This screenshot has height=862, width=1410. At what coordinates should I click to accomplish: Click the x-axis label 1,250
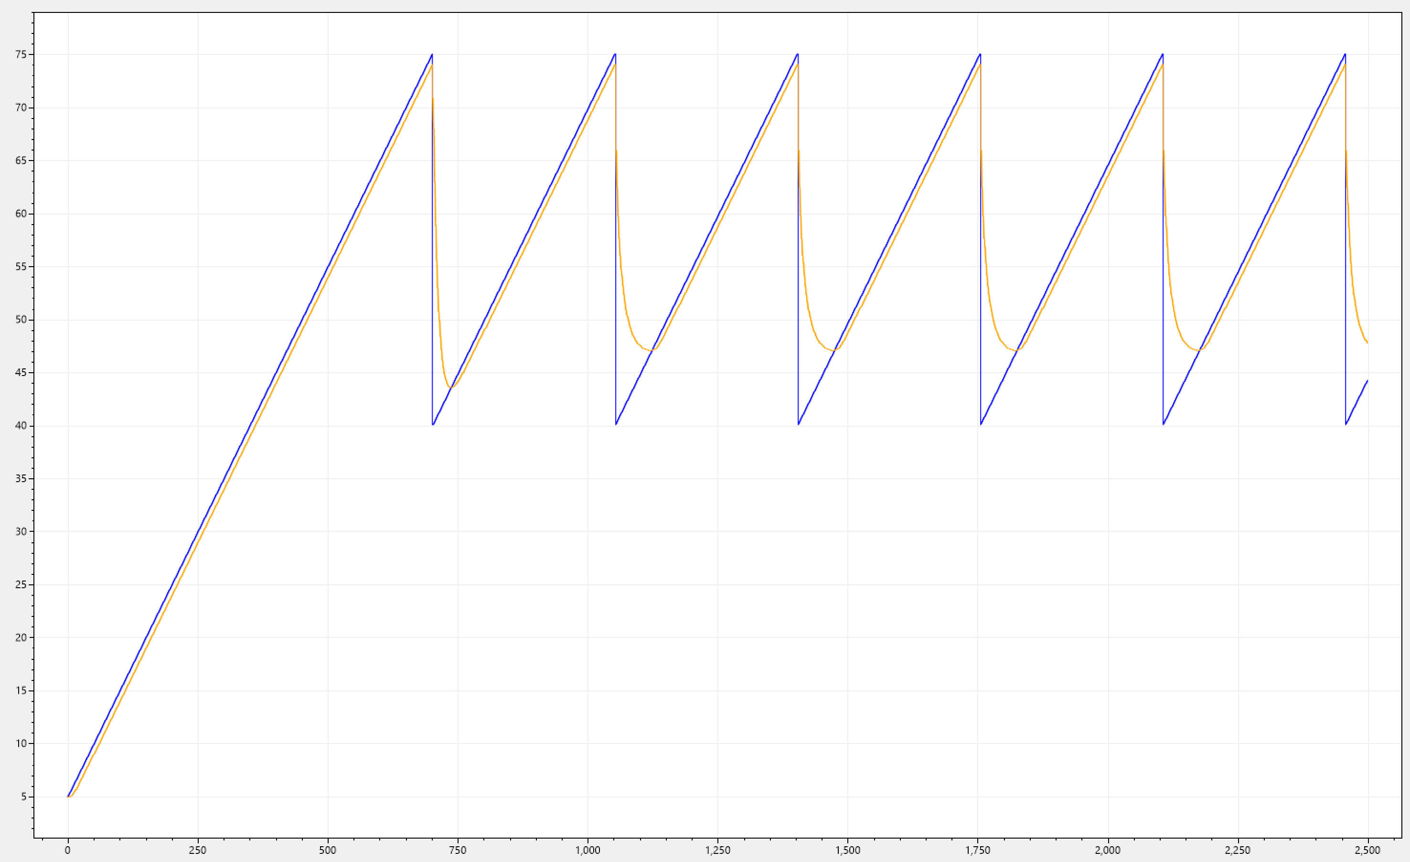pyautogui.click(x=717, y=850)
